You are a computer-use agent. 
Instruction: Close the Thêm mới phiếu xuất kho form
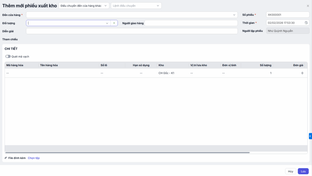308,6
